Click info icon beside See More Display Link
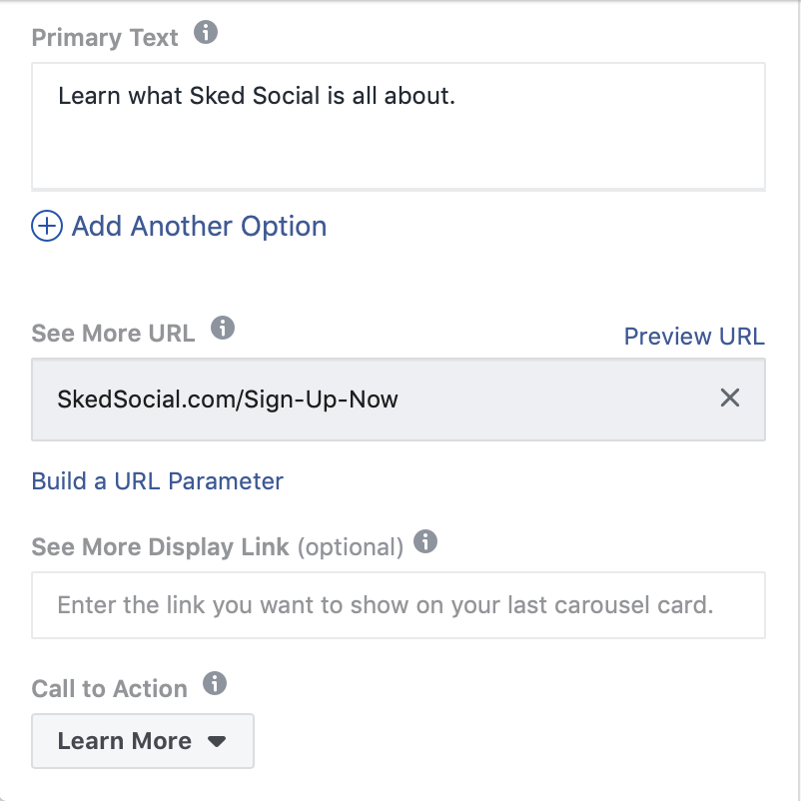 click(426, 542)
